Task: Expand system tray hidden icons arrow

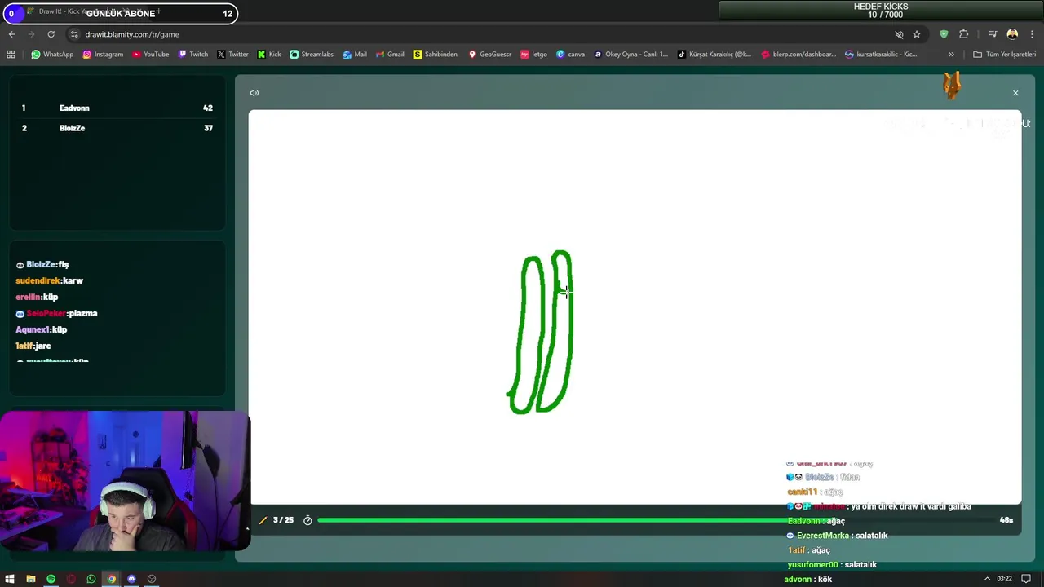Action: pyautogui.click(x=987, y=579)
